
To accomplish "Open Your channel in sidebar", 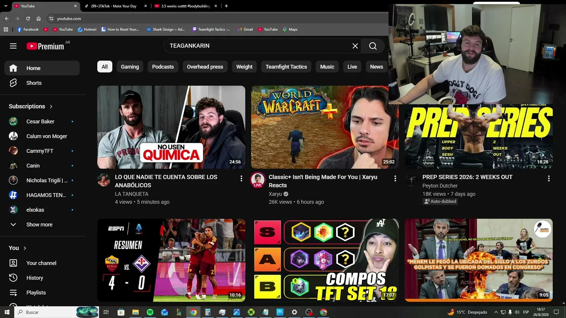I will (42, 263).
